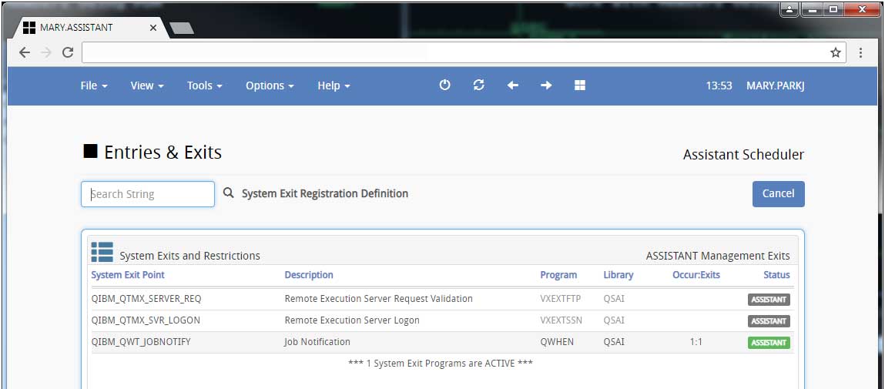Click the left arrow icon in the blue toolbar

(x=512, y=86)
